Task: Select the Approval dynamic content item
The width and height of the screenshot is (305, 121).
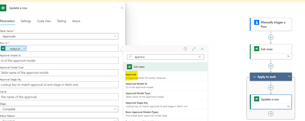Action: (165, 76)
